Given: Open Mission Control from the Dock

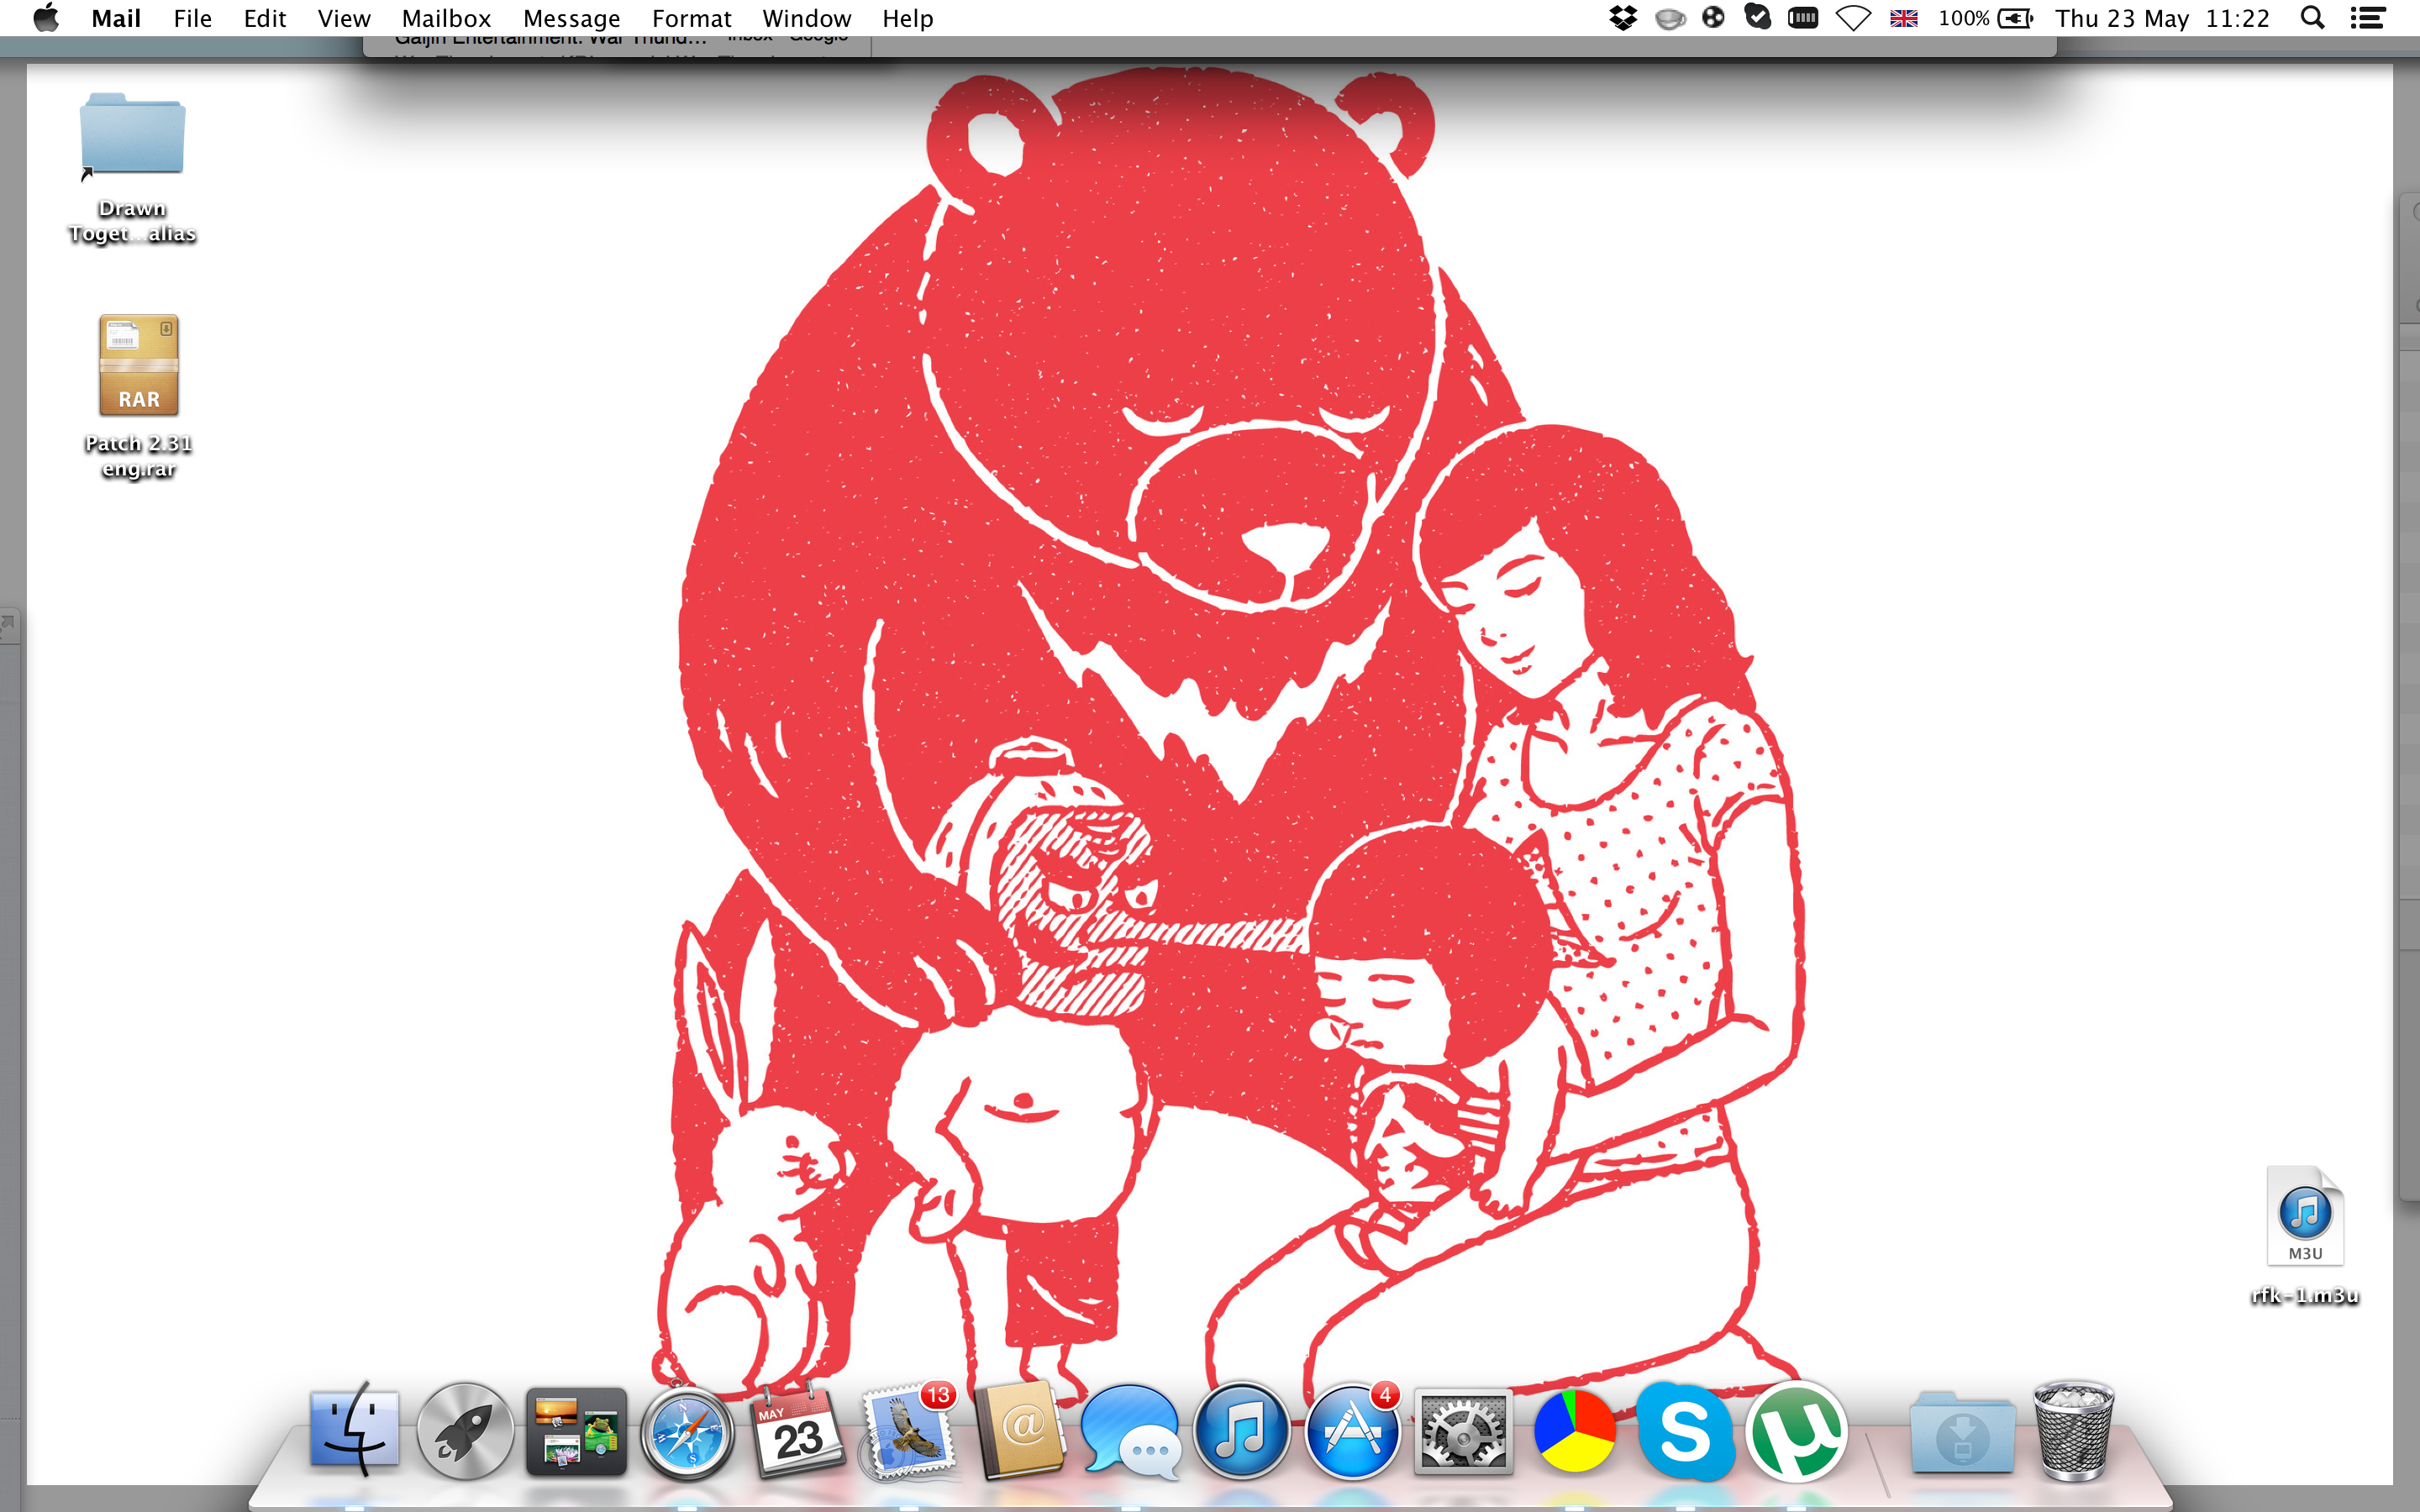Looking at the screenshot, I should coord(576,1432).
